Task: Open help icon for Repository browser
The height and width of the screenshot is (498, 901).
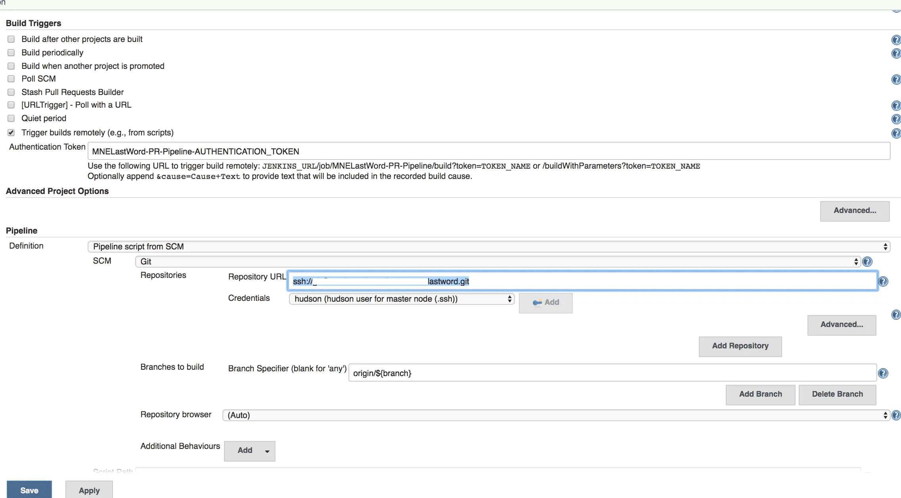Action: point(896,415)
